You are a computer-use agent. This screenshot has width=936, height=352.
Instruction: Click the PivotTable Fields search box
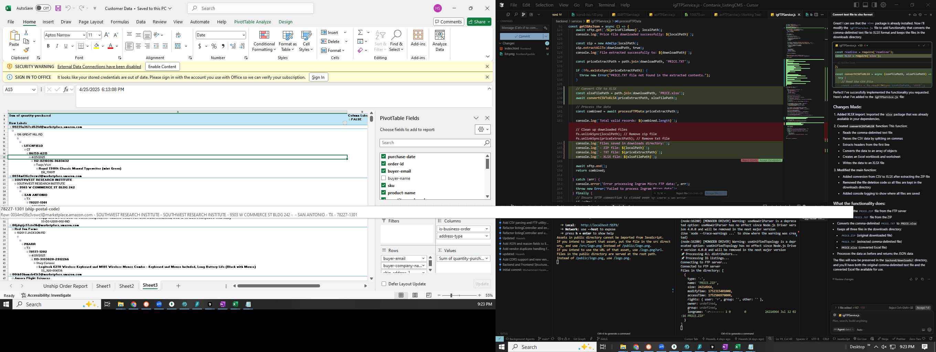point(435,143)
